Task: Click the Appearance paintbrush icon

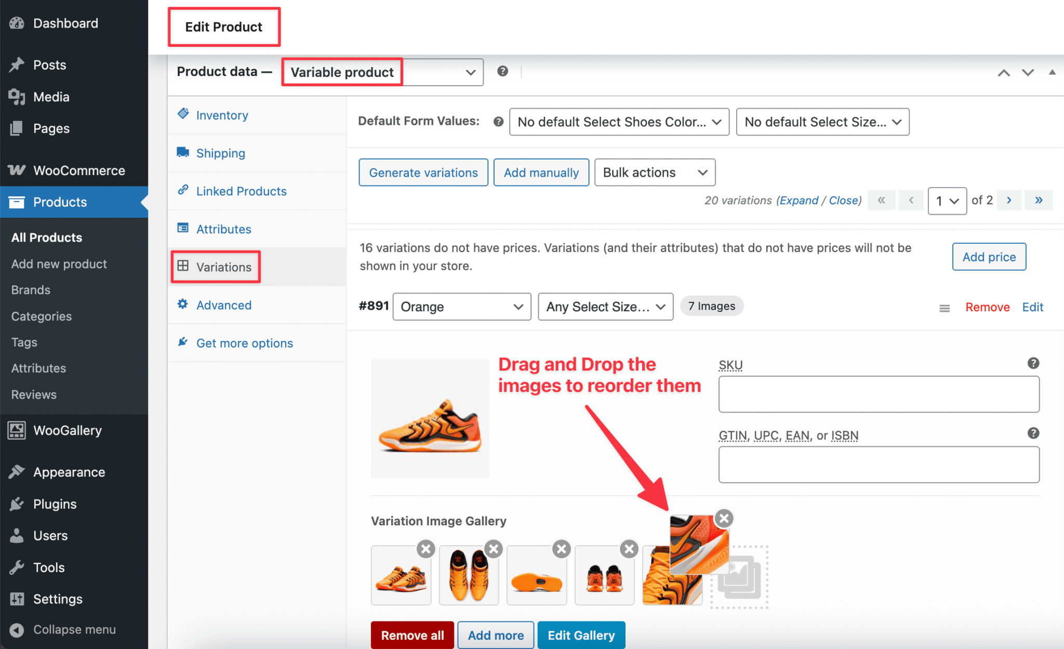Action: coord(17,471)
